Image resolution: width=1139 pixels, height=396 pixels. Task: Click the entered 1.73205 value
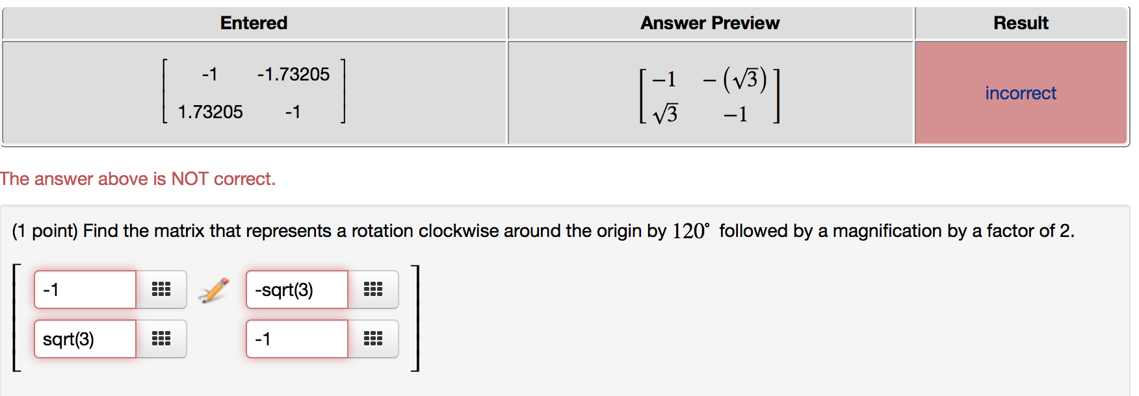pos(210,112)
